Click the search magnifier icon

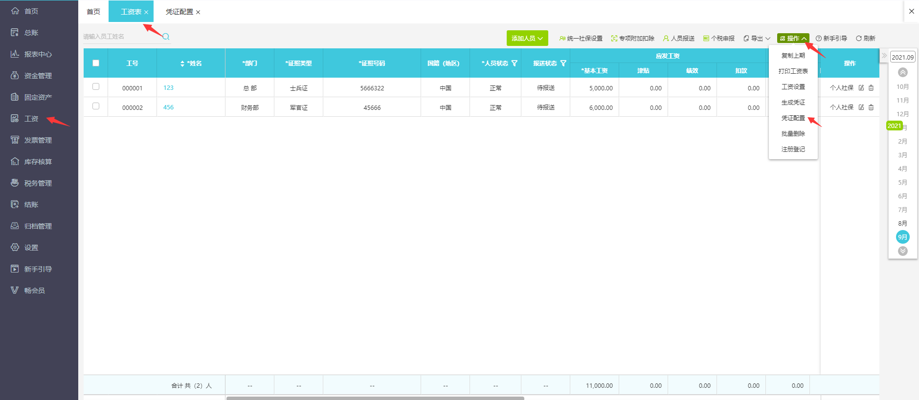(x=166, y=37)
